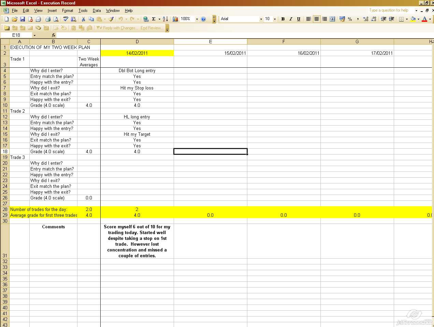Expand the Arial font name list

pyautogui.click(x=261, y=19)
